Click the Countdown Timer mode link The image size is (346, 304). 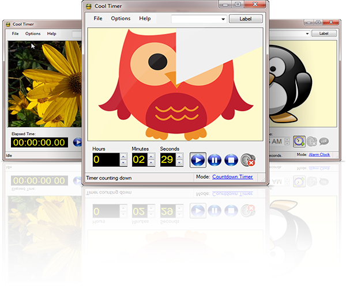click(x=232, y=177)
